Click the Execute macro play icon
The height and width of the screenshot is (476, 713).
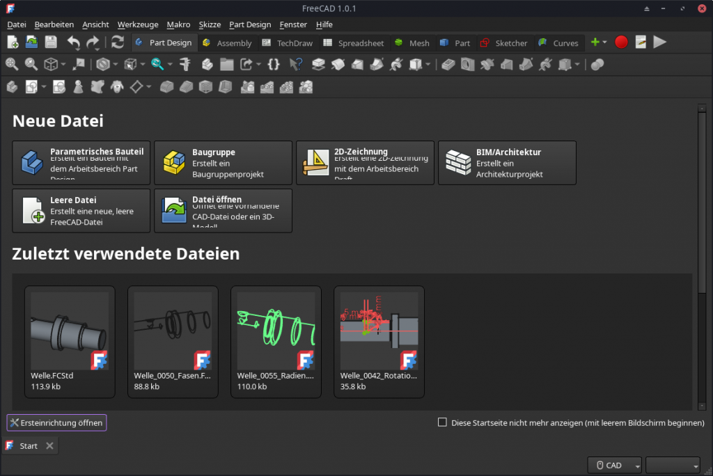[x=659, y=42]
